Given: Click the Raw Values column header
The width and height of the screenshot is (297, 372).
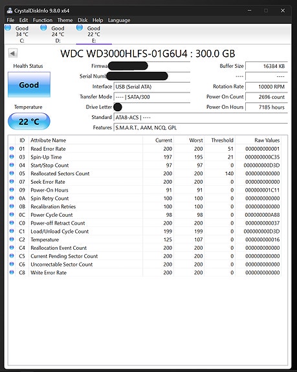Looking at the screenshot, I should point(267,140).
